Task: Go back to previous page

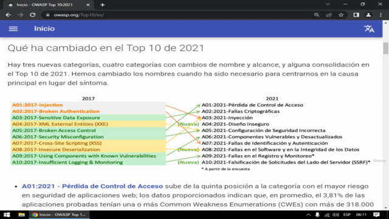Action: [x=8, y=15]
